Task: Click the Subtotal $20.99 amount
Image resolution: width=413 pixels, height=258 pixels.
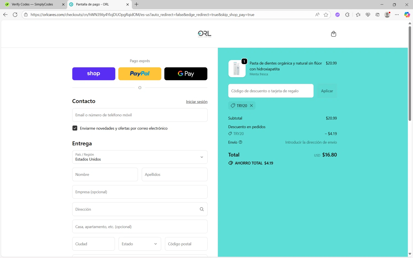Action: coord(331,118)
